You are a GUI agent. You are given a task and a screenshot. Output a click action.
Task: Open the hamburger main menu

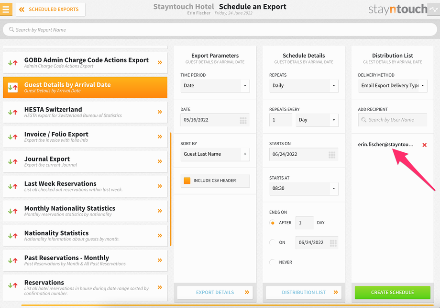[x=6, y=9]
